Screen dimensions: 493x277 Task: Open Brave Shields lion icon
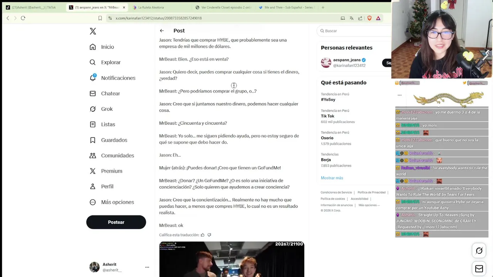[369, 18]
